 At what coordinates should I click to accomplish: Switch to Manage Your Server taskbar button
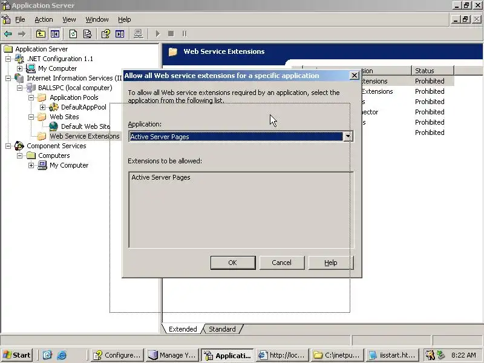click(172, 355)
